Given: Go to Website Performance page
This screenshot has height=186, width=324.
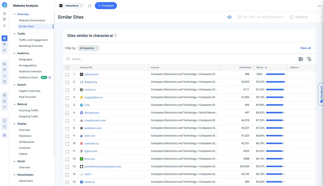Looking at the screenshot, I should 32,20.
